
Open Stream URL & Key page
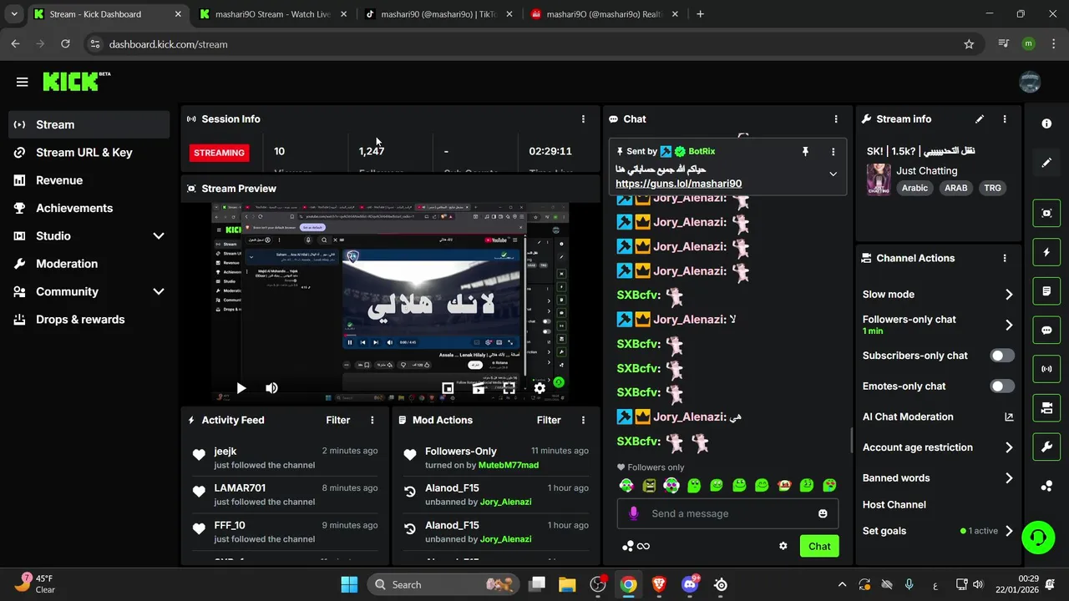89,153
